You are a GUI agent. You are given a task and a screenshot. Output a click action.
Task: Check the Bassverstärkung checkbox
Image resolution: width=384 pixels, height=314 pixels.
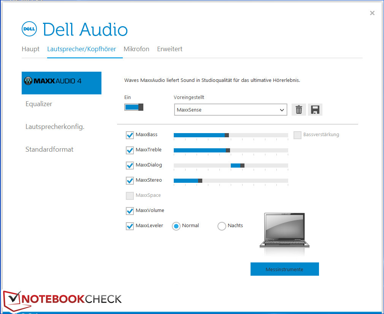297,135
